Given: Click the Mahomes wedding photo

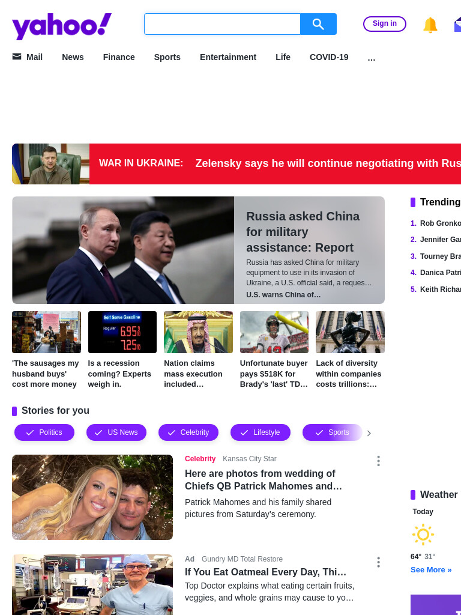Looking at the screenshot, I should point(92,497).
